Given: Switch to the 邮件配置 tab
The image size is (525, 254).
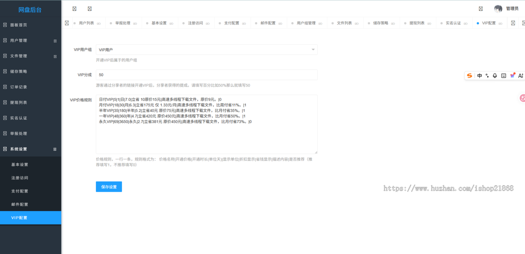Looking at the screenshot, I should [x=268, y=23].
